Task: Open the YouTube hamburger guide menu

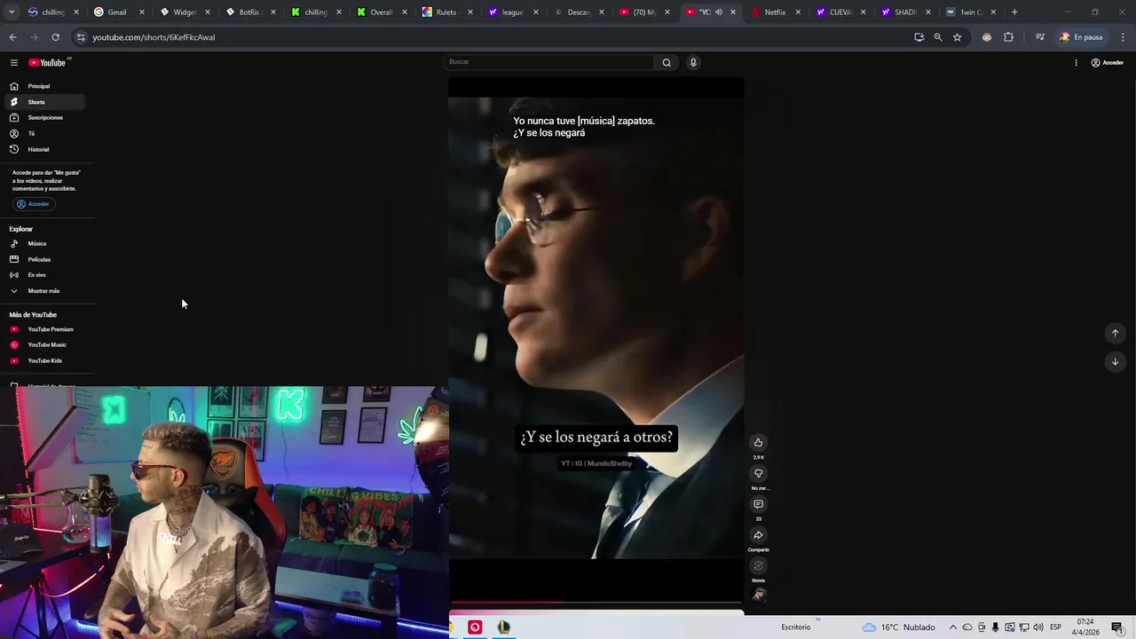Action: pos(14,63)
